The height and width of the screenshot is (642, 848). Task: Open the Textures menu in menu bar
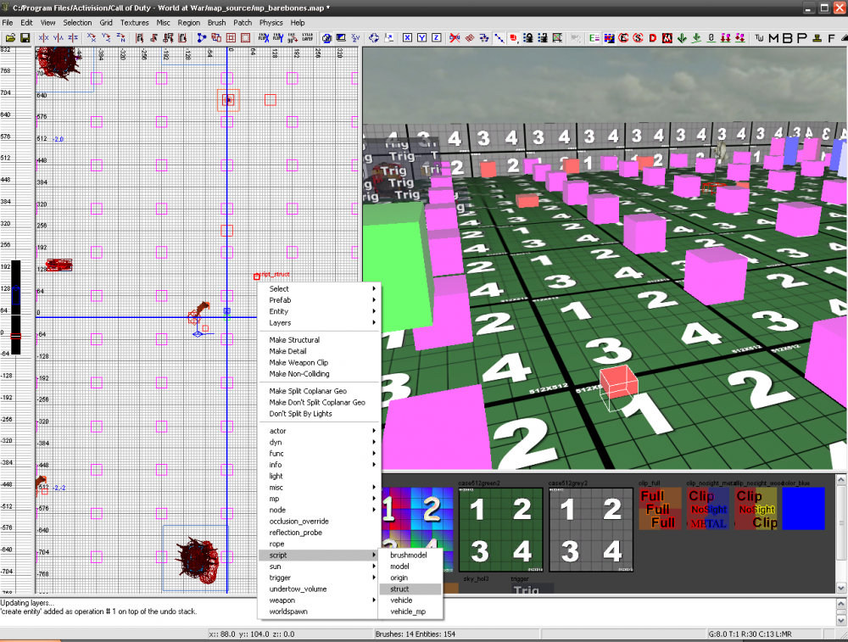[134, 23]
